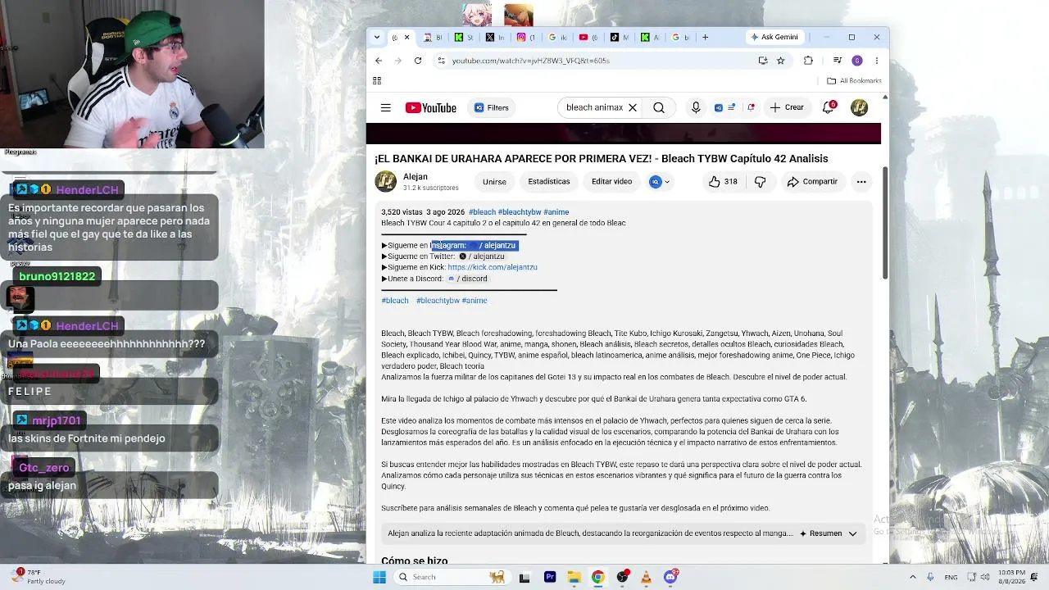This screenshot has width=1049, height=590.
Task: Click the Editar video button
Action: click(611, 182)
